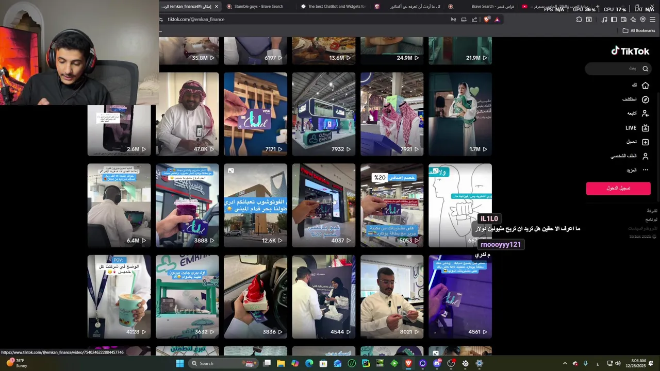Image resolution: width=660 pixels, height=371 pixels.
Task: Open 20% discount video with 5053 views
Action: pos(392,205)
